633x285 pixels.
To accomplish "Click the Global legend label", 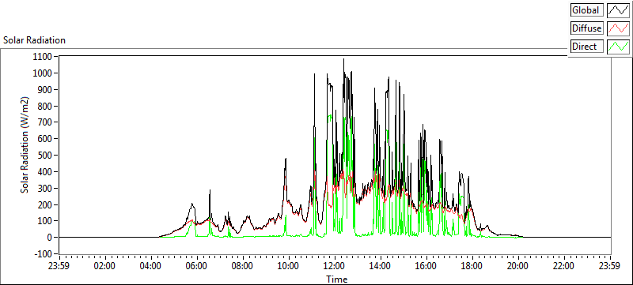I will pyautogui.click(x=587, y=10).
